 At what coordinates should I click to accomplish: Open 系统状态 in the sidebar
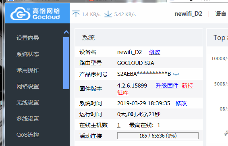tap(28, 54)
